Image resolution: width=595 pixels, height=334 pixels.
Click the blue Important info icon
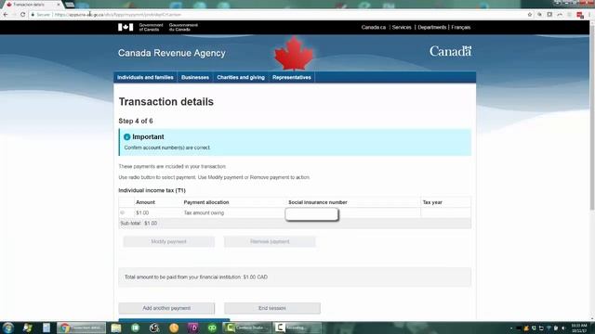coord(126,137)
